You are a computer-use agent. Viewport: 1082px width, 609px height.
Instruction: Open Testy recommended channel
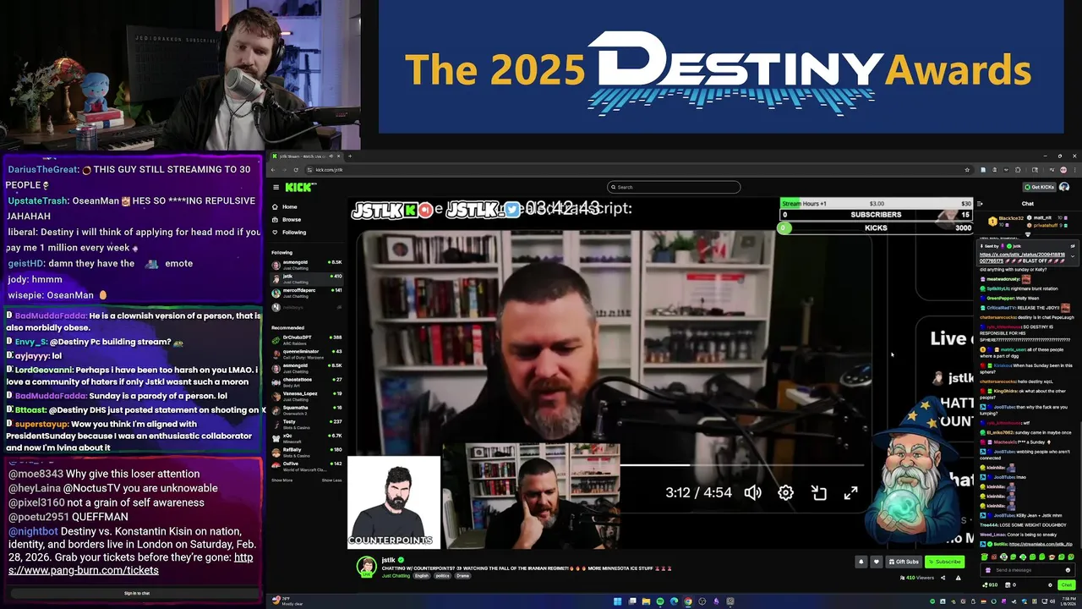tap(307, 424)
